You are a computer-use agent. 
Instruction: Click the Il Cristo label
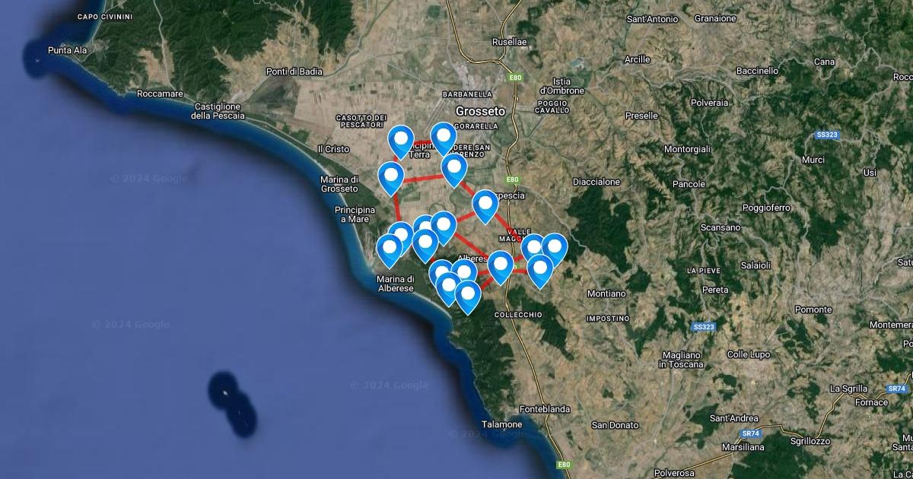pyautogui.click(x=333, y=149)
